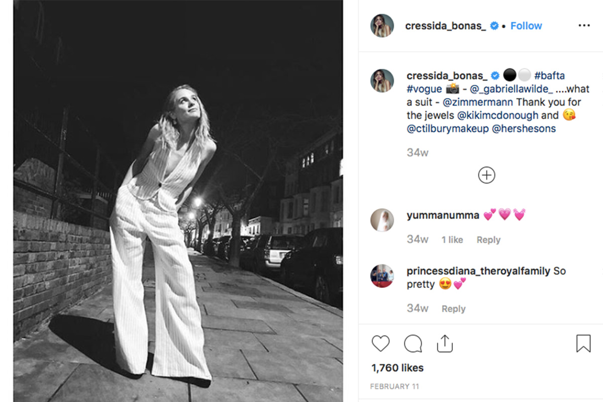Image resolution: width=603 pixels, height=402 pixels.
Task: Click the share post icon
Action: 445,344
